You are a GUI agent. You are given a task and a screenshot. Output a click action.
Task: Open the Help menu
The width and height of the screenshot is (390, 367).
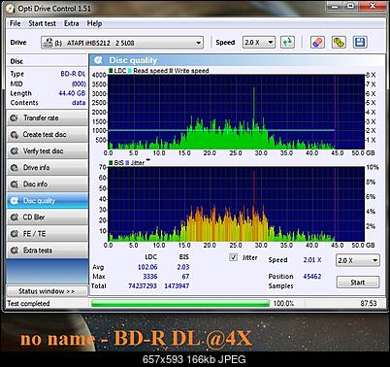click(94, 23)
